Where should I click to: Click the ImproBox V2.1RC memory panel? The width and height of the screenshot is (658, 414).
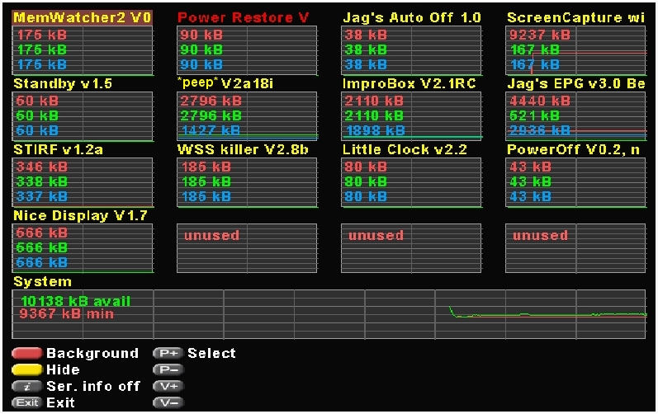(411, 116)
